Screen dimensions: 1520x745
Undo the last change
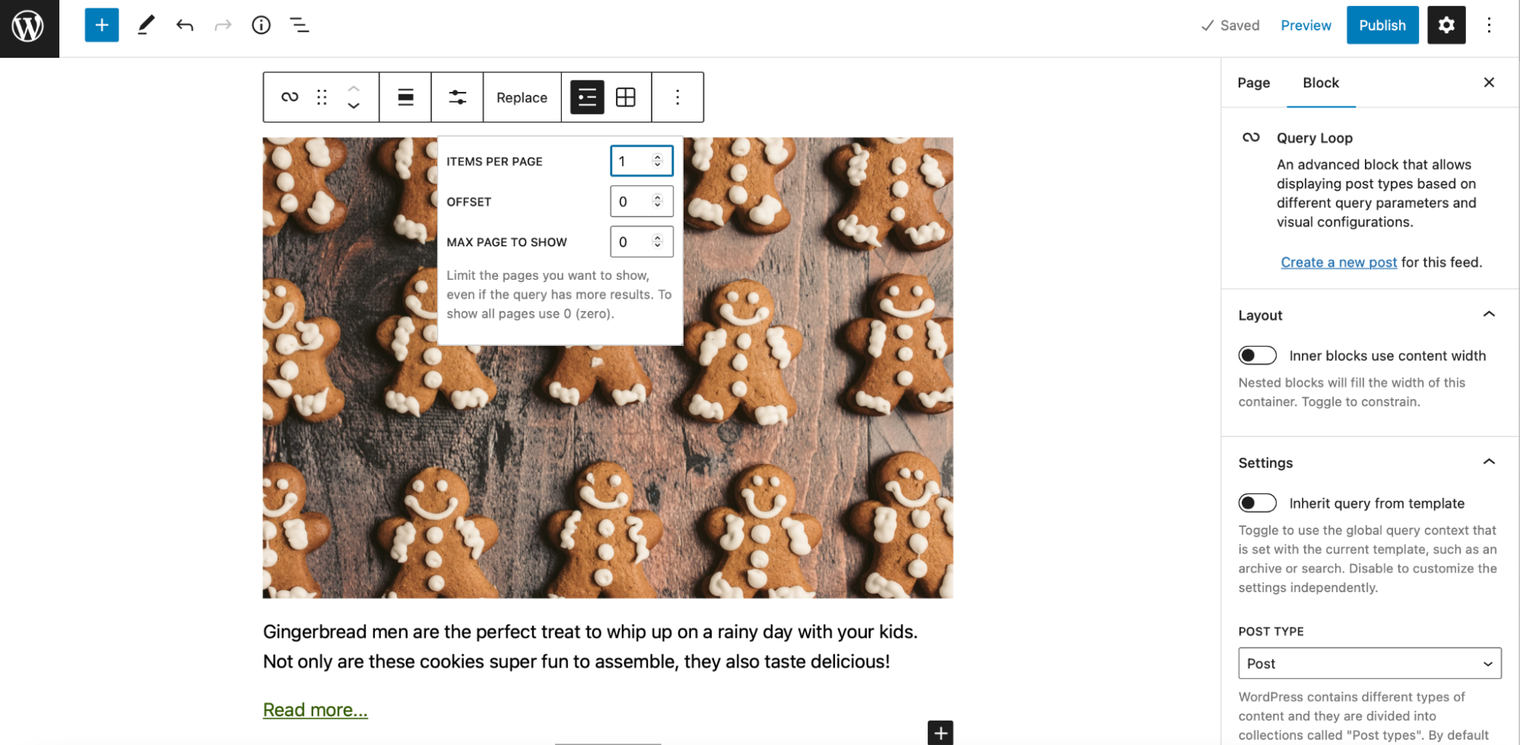185,25
